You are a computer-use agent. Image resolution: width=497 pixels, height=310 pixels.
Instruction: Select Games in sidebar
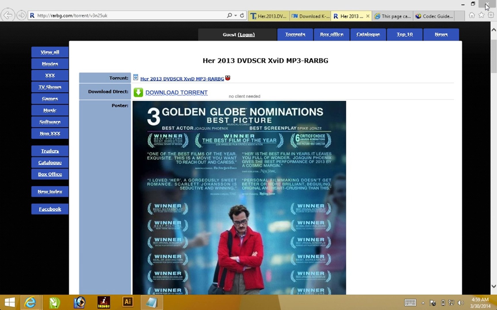pyautogui.click(x=50, y=98)
